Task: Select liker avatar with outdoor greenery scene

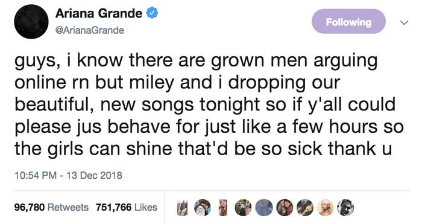Action: [243, 208]
